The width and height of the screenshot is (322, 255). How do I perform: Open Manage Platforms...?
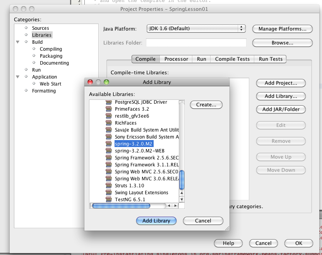coord(283,29)
